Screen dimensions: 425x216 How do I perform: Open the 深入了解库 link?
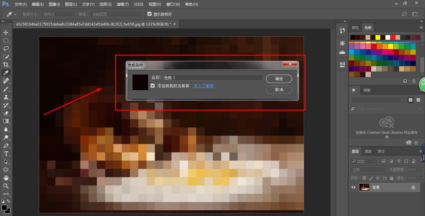[x=204, y=86]
